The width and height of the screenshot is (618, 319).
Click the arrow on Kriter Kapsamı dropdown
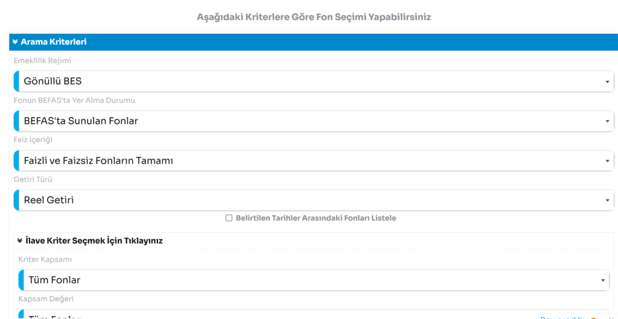click(602, 280)
